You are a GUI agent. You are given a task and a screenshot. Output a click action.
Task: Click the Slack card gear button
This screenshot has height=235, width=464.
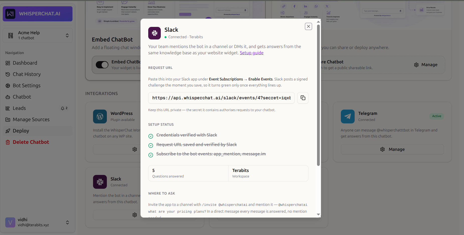point(135,215)
